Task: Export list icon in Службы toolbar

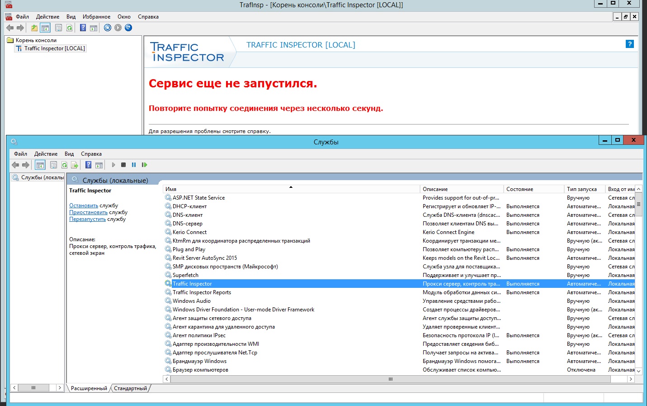Action: tap(75, 165)
